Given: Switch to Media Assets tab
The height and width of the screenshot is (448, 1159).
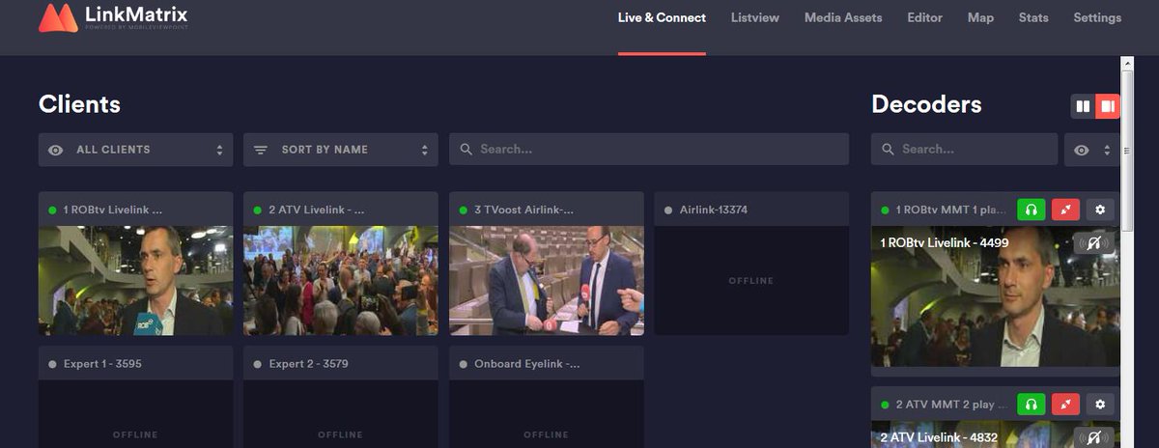Looking at the screenshot, I should coord(843,17).
